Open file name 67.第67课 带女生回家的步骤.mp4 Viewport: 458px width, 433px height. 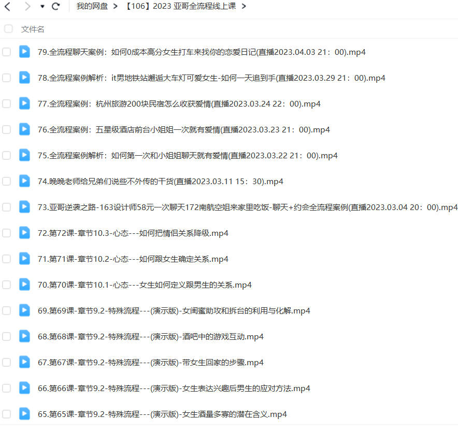coord(150,363)
